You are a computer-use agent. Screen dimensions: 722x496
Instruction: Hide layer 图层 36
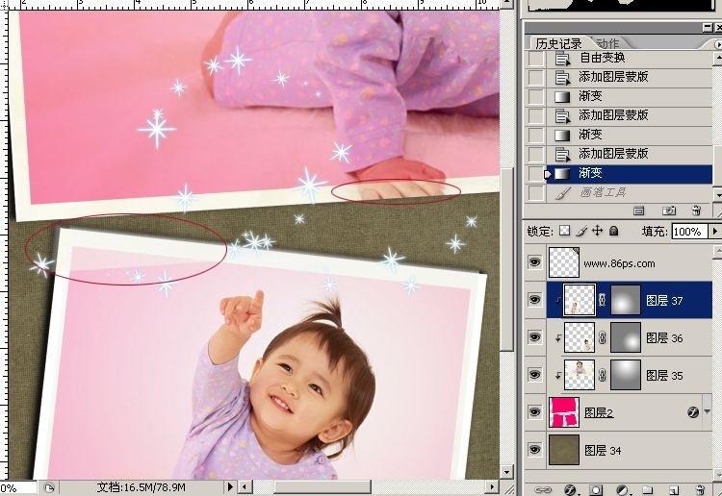534,337
